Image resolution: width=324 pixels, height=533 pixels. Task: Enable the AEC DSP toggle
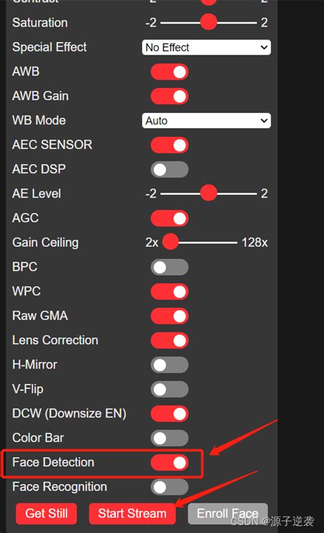click(x=170, y=170)
